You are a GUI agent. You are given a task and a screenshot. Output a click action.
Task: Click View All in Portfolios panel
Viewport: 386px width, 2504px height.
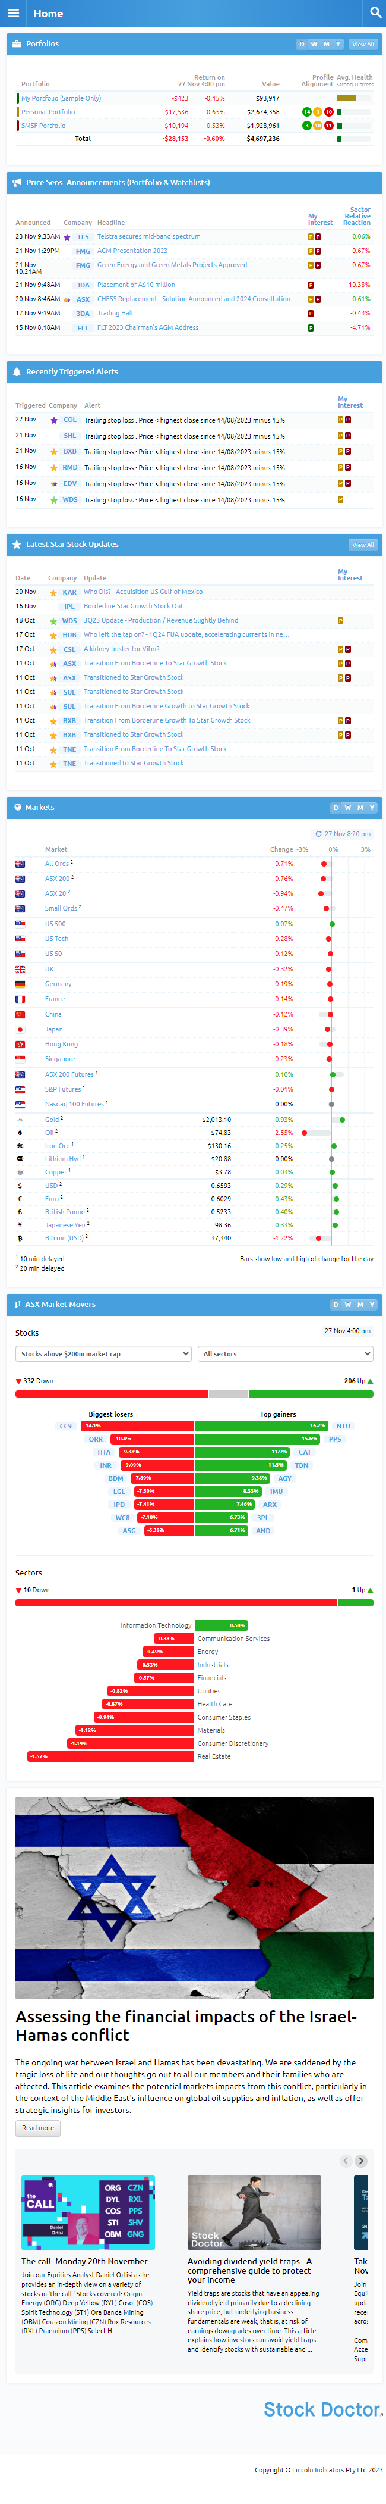[363, 45]
